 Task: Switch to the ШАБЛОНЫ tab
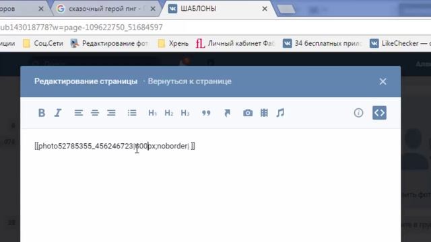pyautogui.click(x=217, y=9)
